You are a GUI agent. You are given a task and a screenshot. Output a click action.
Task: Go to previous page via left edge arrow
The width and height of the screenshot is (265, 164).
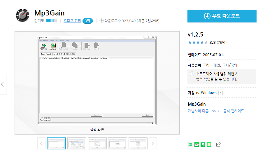point(3,84)
